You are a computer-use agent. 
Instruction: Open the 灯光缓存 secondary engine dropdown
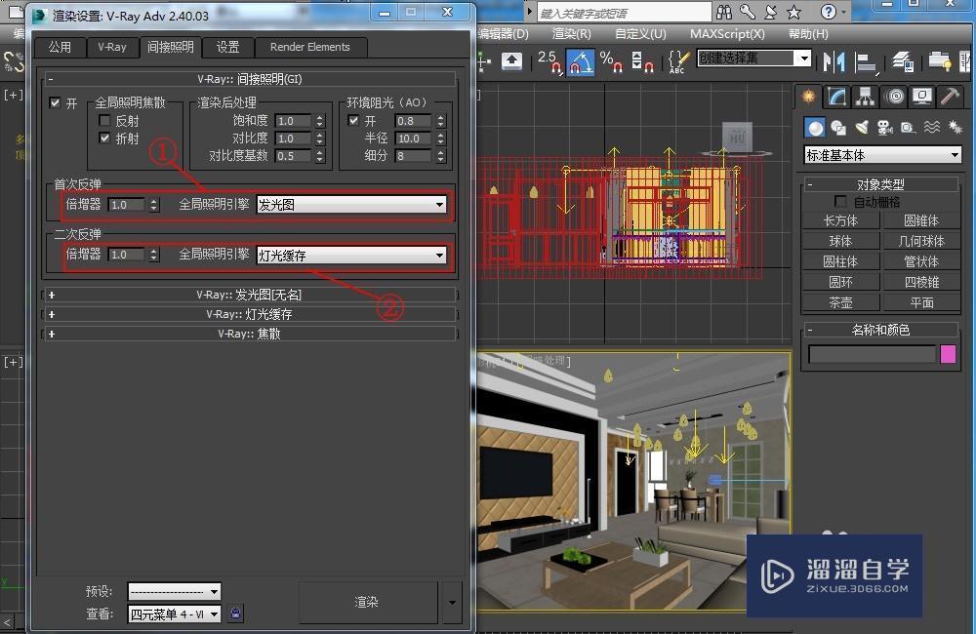click(x=439, y=255)
